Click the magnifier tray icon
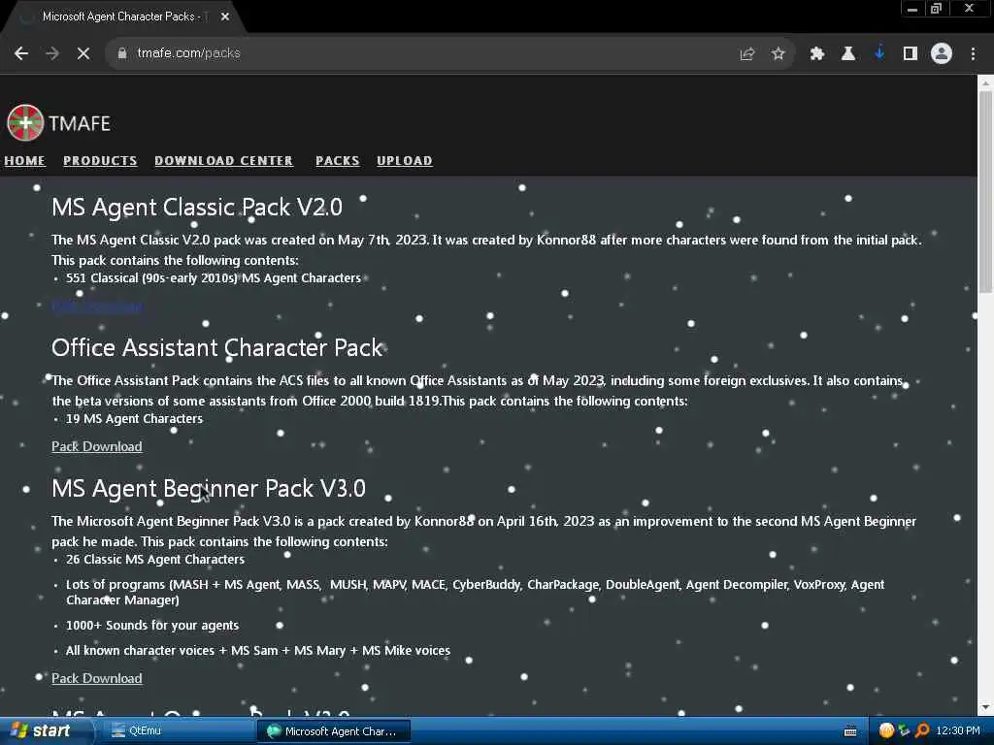This screenshot has height=745, width=994. coord(922,731)
